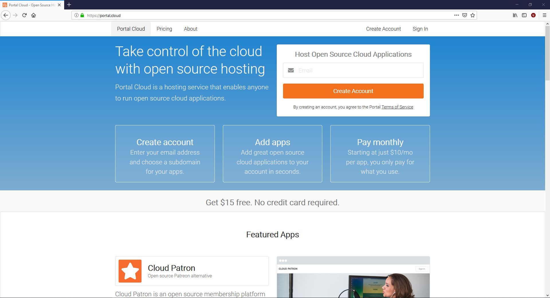Click the browser back arrow button

[x=6, y=15]
